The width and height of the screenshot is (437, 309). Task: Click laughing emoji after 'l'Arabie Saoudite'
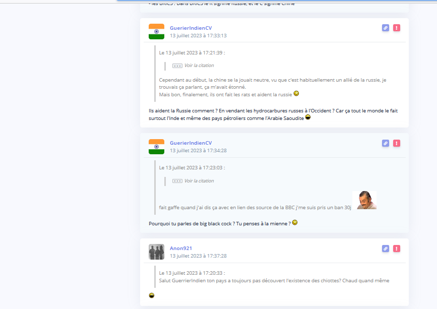(x=308, y=117)
